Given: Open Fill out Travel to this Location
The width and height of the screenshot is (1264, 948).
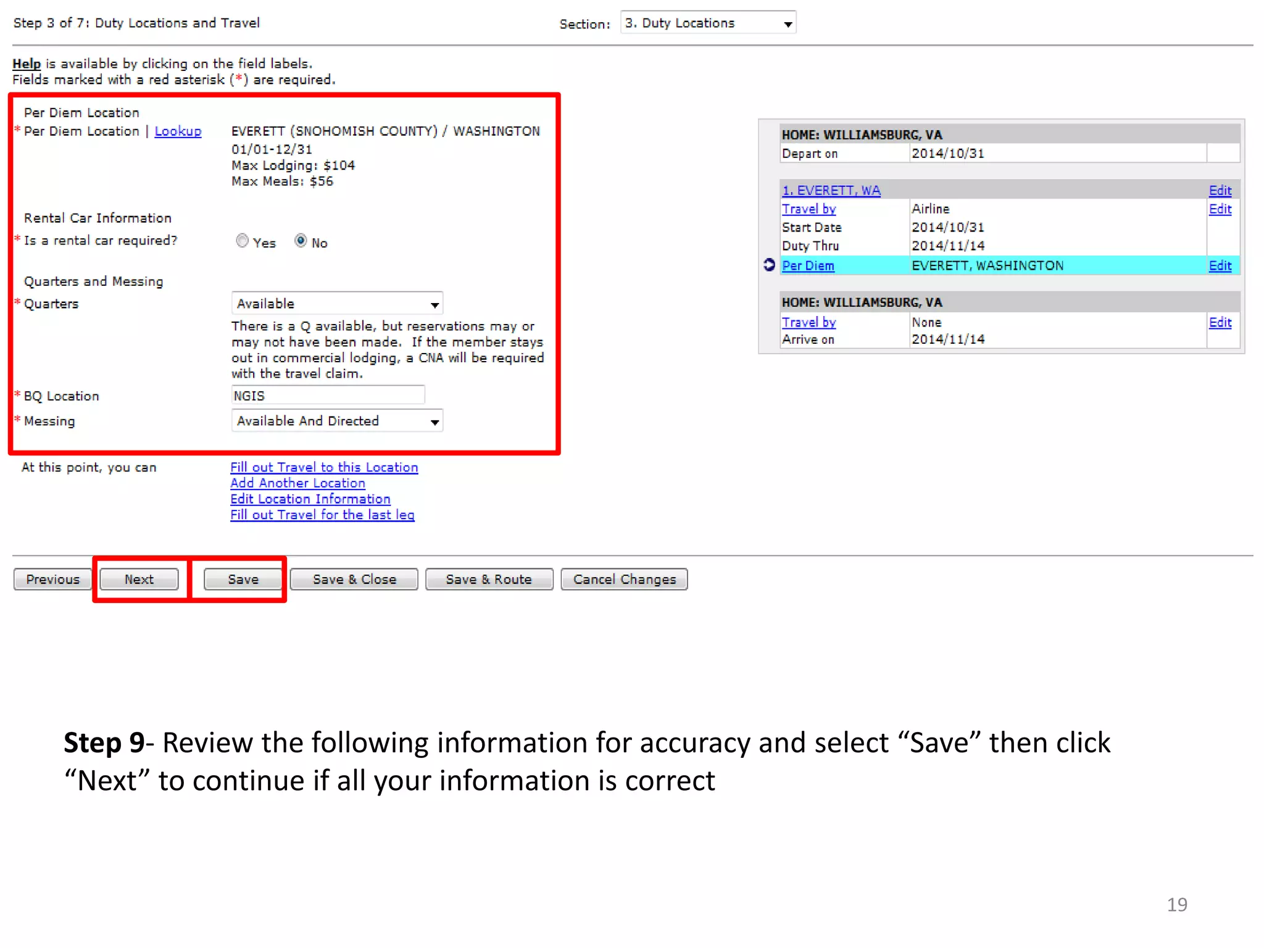Looking at the screenshot, I should tap(324, 468).
